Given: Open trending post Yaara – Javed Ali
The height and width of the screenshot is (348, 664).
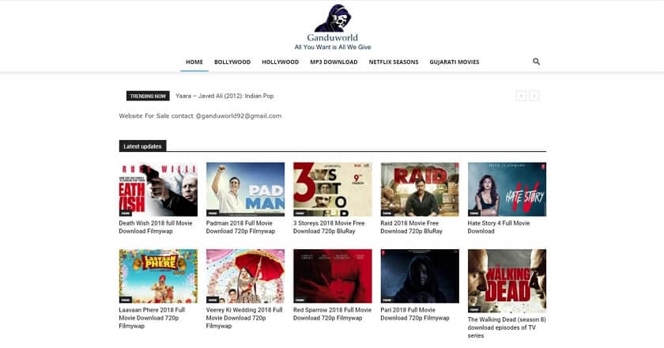Looking at the screenshot, I should (x=224, y=96).
